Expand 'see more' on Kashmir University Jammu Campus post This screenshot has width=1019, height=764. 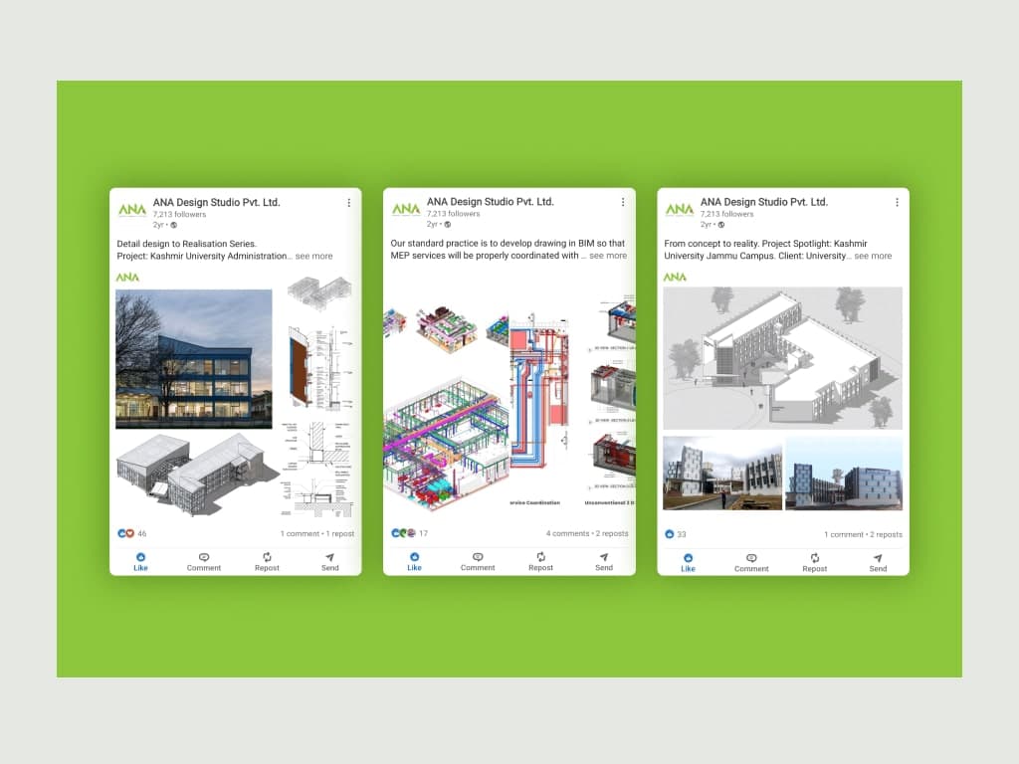[873, 256]
